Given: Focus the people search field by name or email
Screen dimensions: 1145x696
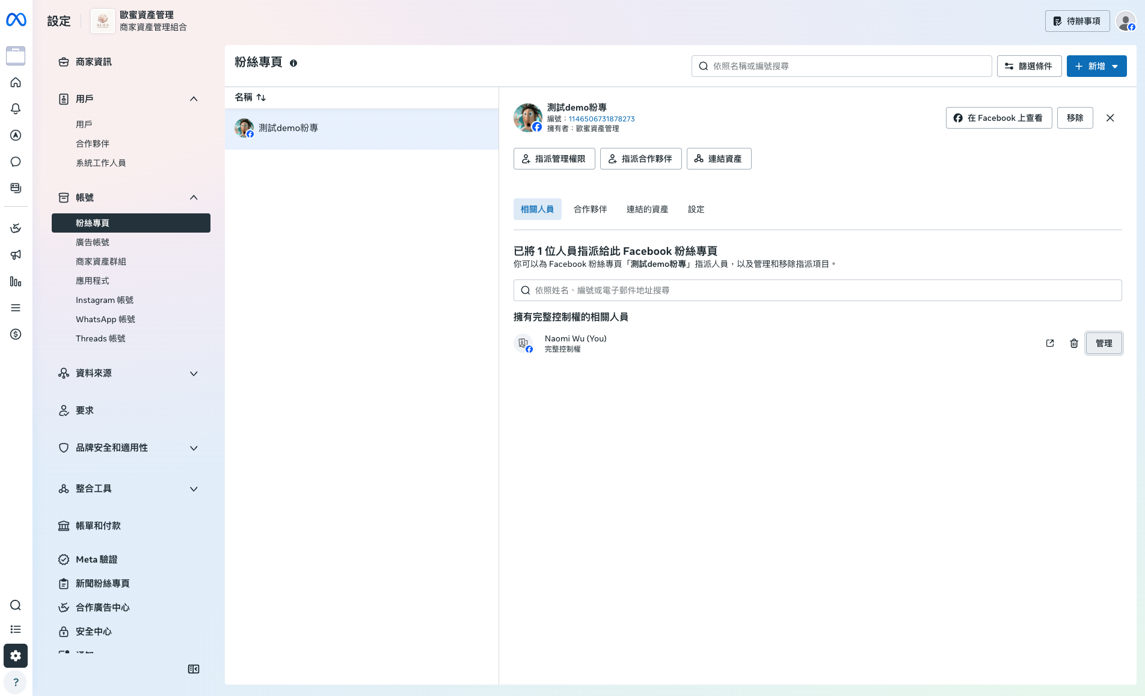Looking at the screenshot, I should (x=818, y=290).
